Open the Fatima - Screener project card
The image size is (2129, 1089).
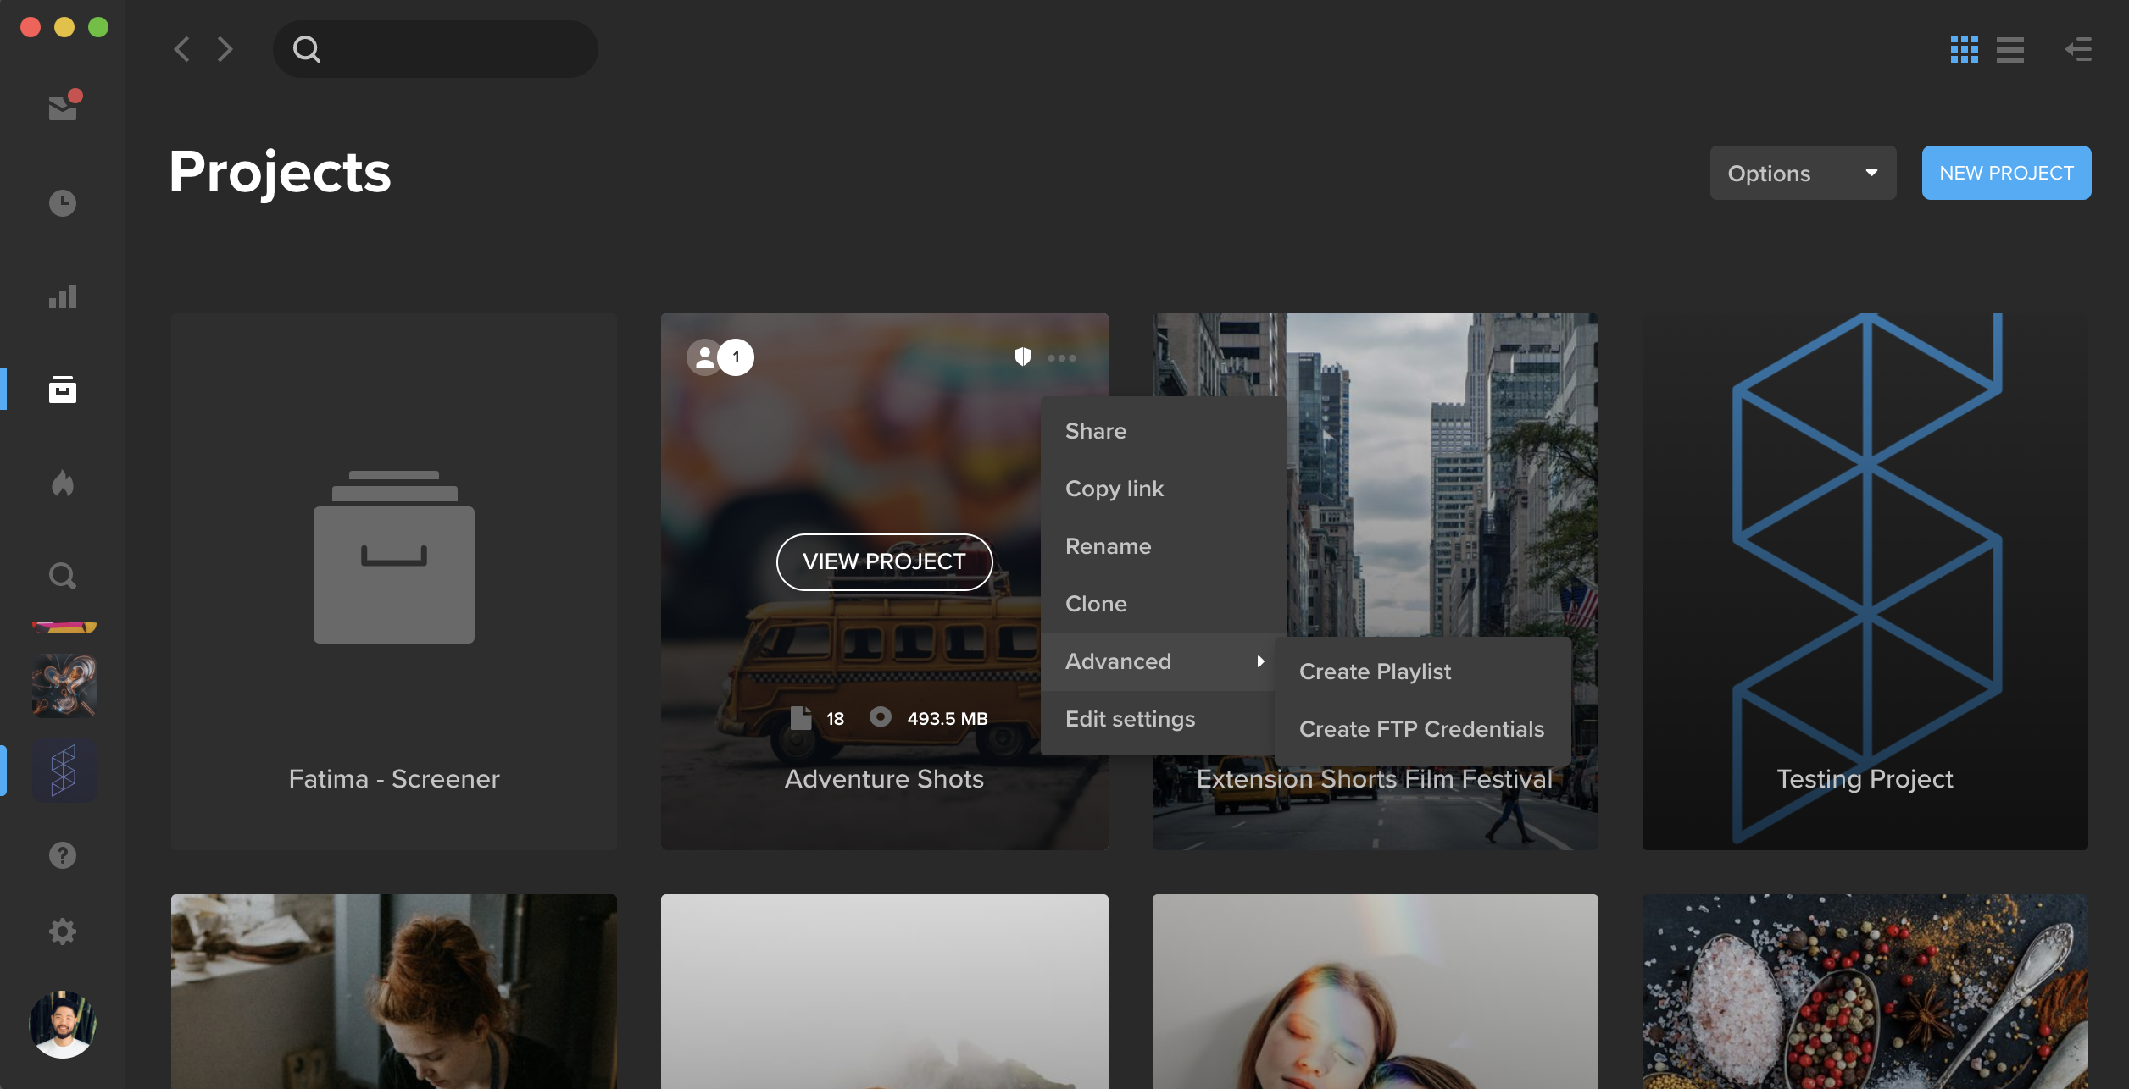pyautogui.click(x=394, y=581)
